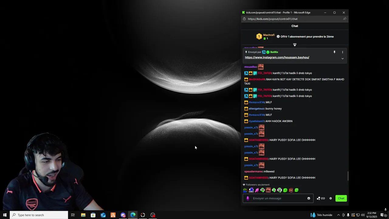Select the red angry face emote

291,190
